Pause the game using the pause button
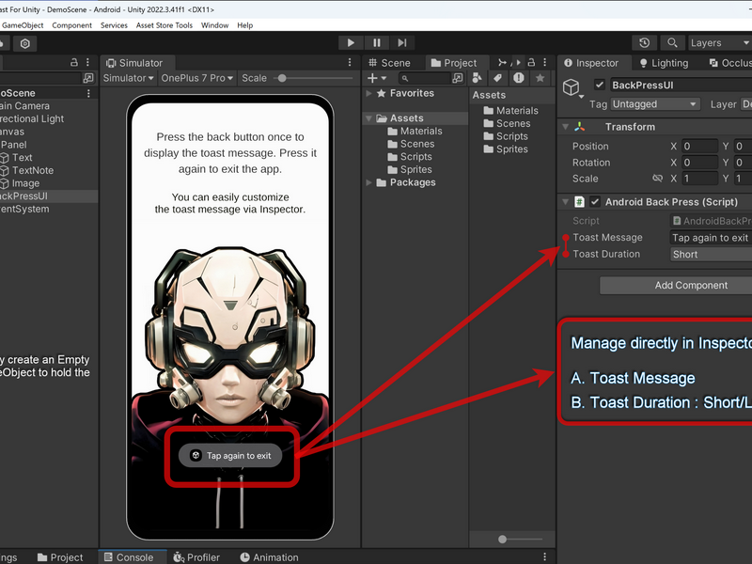 377,43
